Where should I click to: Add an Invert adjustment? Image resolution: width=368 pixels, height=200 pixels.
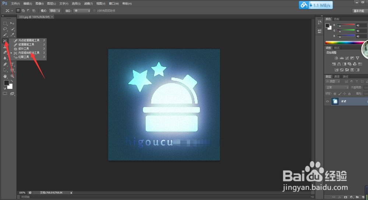click(x=336, y=70)
